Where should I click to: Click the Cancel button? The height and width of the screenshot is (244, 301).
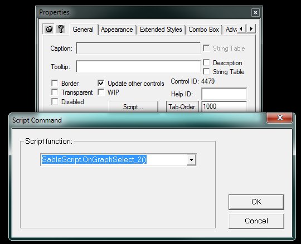(x=256, y=221)
